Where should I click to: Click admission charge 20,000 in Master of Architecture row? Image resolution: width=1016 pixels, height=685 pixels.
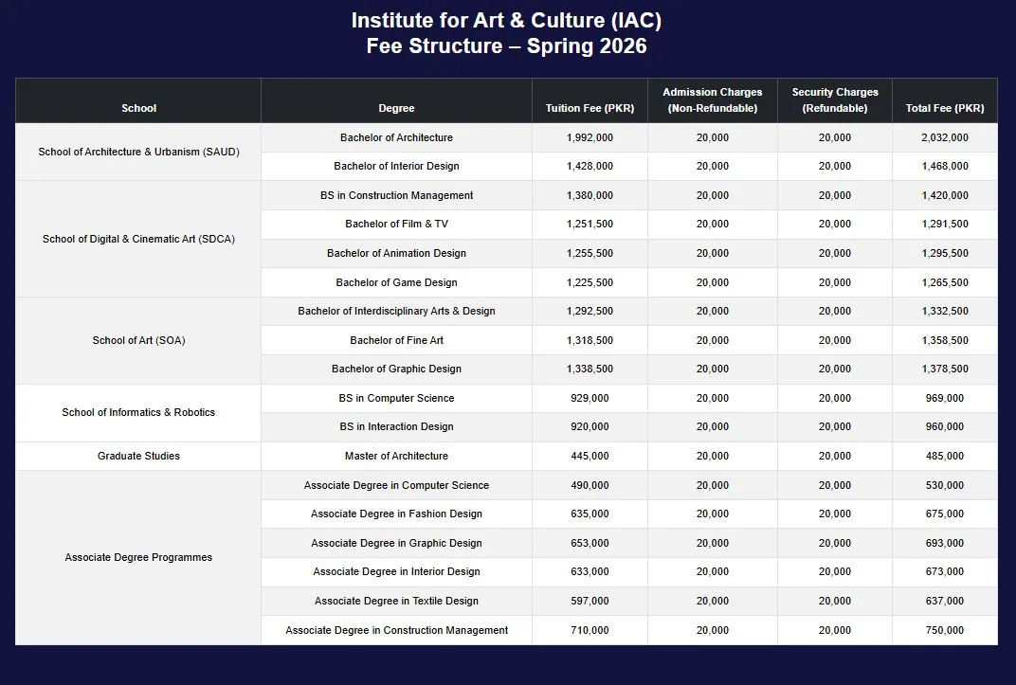pyautogui.click(x=712, y=456)
